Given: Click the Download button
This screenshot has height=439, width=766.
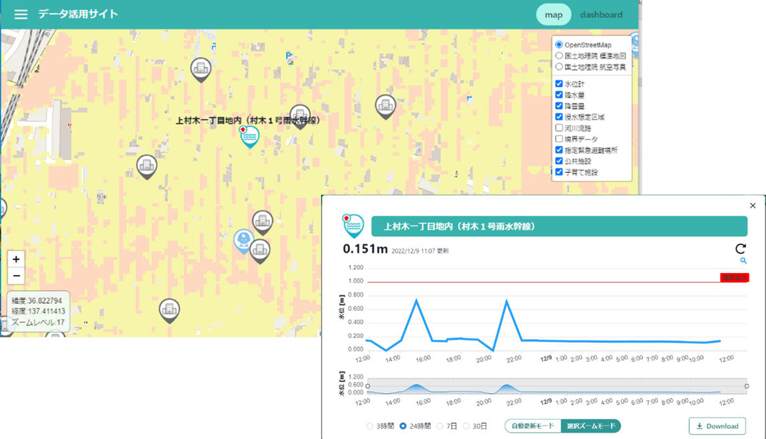Looking at the screenshot, I should click(717, 426).
